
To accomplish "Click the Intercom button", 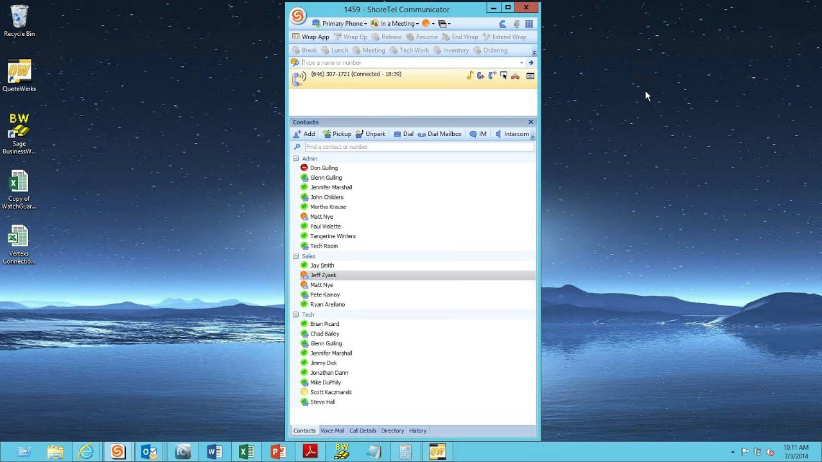I will 512,134.
